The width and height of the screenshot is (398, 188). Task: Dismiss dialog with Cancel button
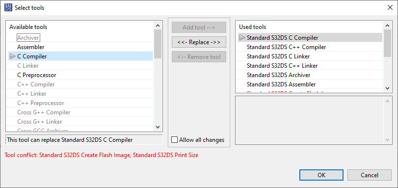tap(370, 175)
